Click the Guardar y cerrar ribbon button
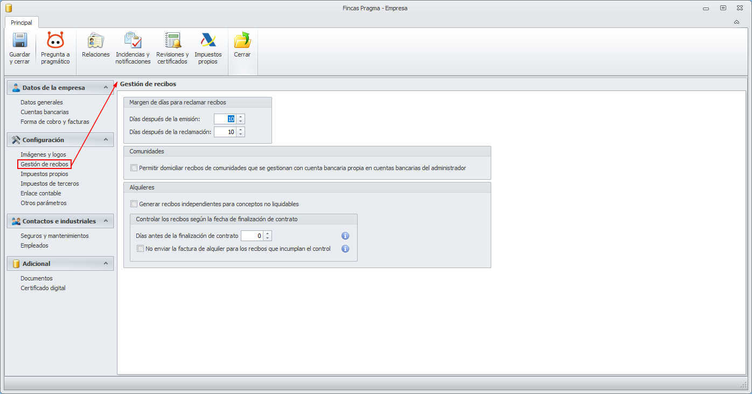 pyautogui.click(x=20, y=48)
